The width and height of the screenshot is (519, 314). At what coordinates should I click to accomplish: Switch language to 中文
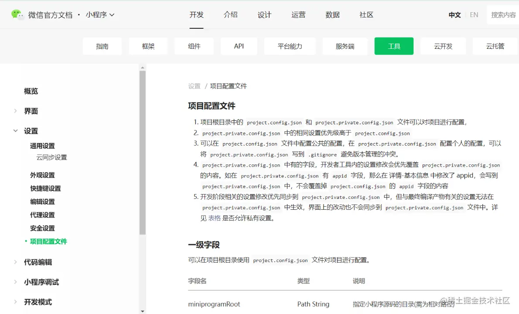coord(454,15)
